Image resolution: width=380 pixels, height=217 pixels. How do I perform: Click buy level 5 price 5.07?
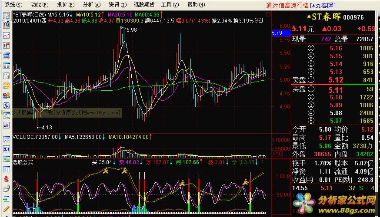pos(336,121)
